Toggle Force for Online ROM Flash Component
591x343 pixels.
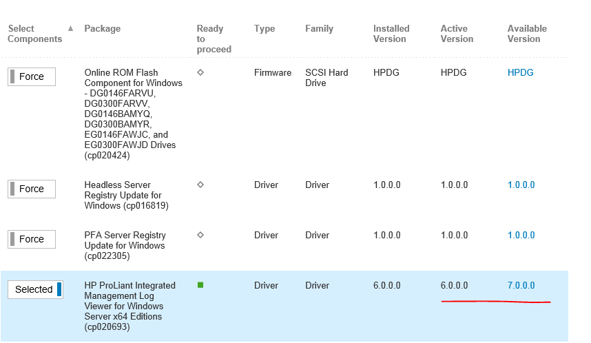point(32,76)
